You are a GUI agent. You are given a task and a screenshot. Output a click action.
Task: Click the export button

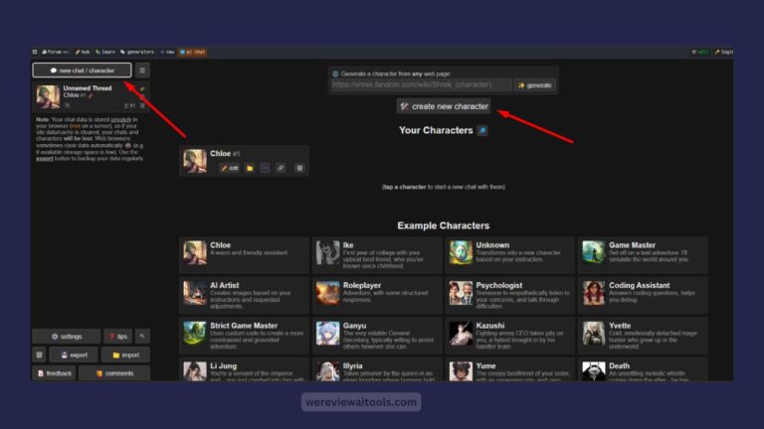74,355
